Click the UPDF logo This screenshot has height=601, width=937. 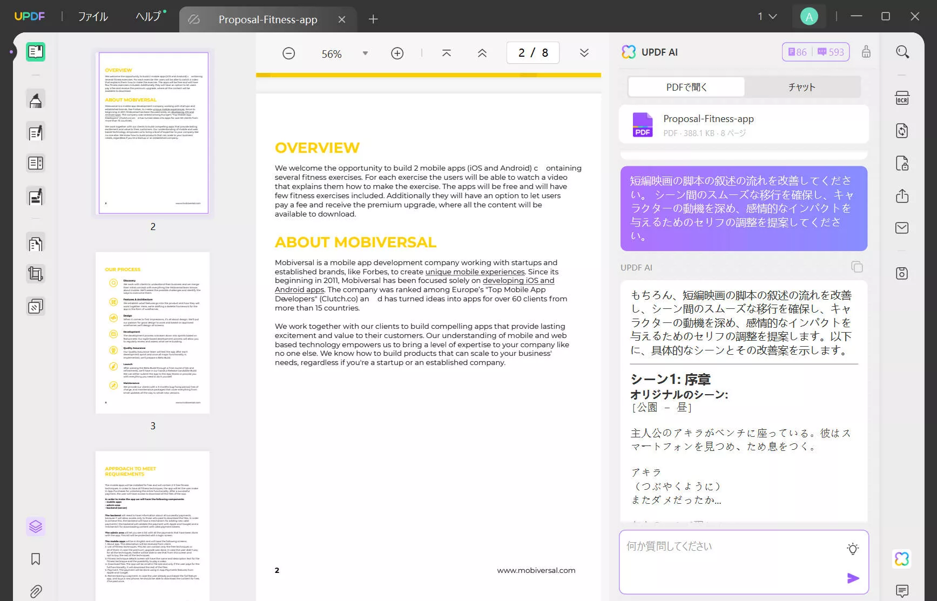(x=30, y=17)
